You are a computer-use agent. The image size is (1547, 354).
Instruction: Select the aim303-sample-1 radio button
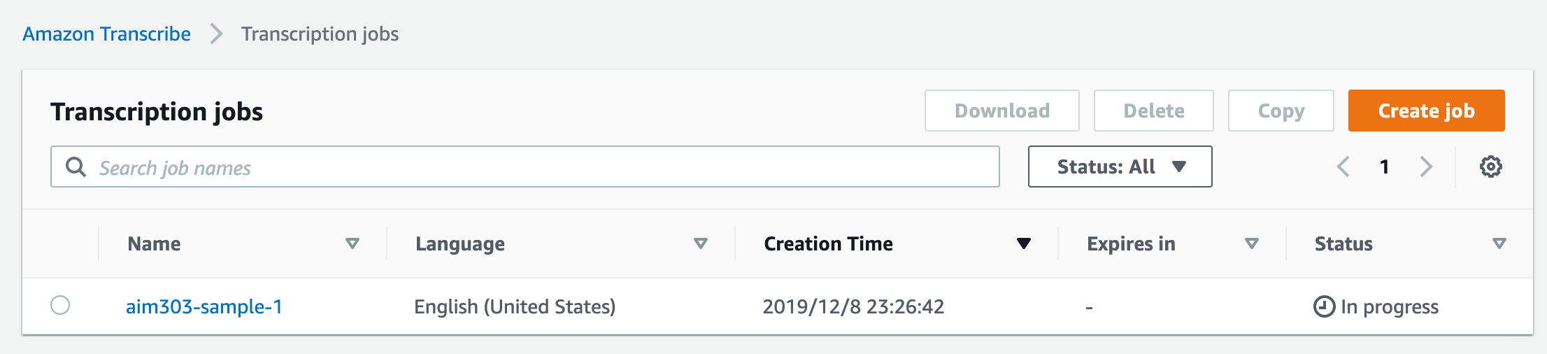(x=60, y=306)
